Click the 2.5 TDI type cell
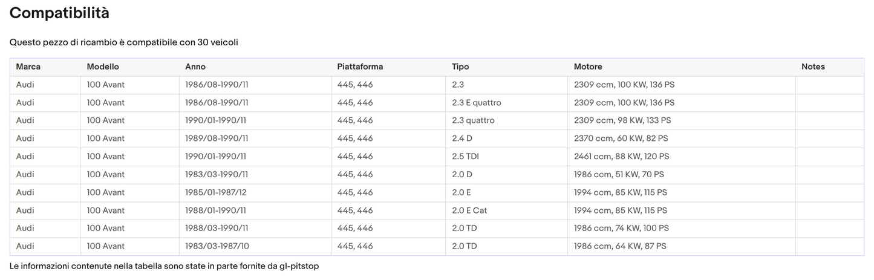The image size is (874, 280). [x=465, y=157]
